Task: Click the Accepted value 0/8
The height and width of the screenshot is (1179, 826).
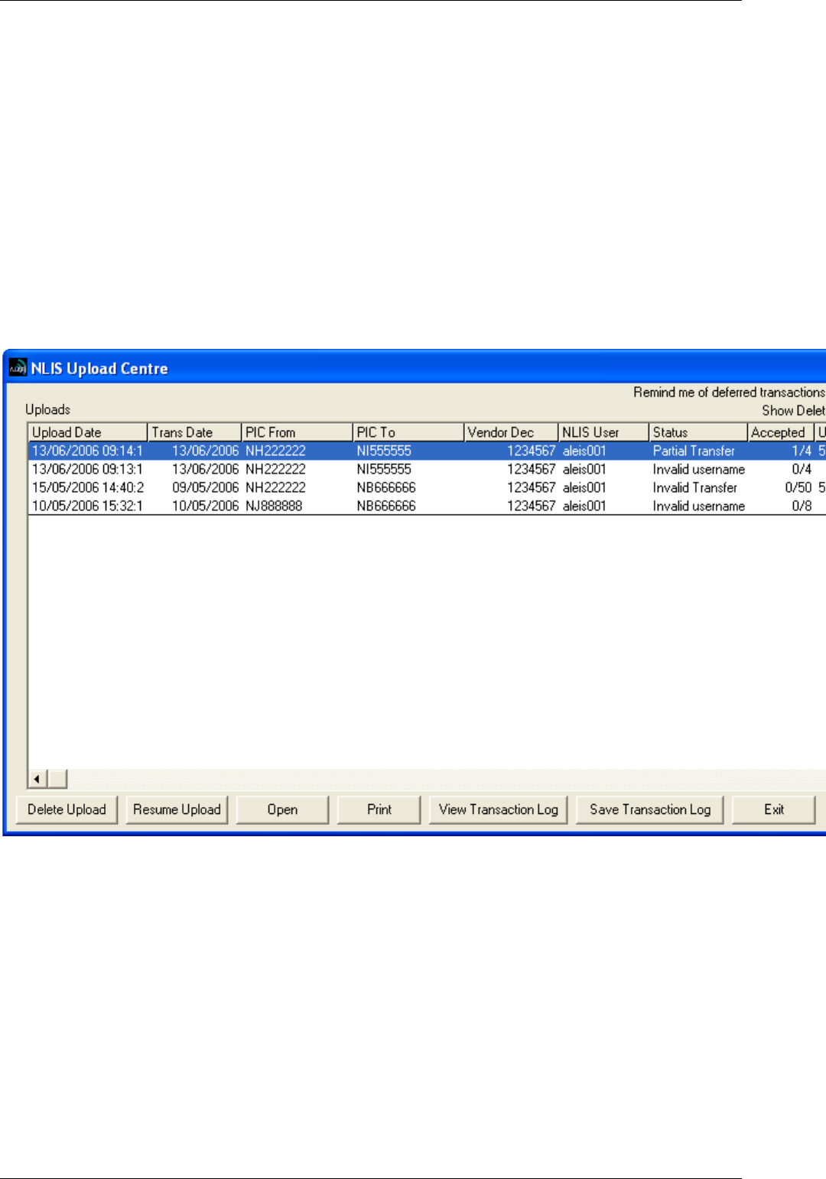Action: click(802, 506)
